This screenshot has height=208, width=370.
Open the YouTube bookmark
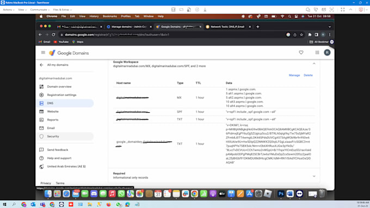(x=61, y=42)
